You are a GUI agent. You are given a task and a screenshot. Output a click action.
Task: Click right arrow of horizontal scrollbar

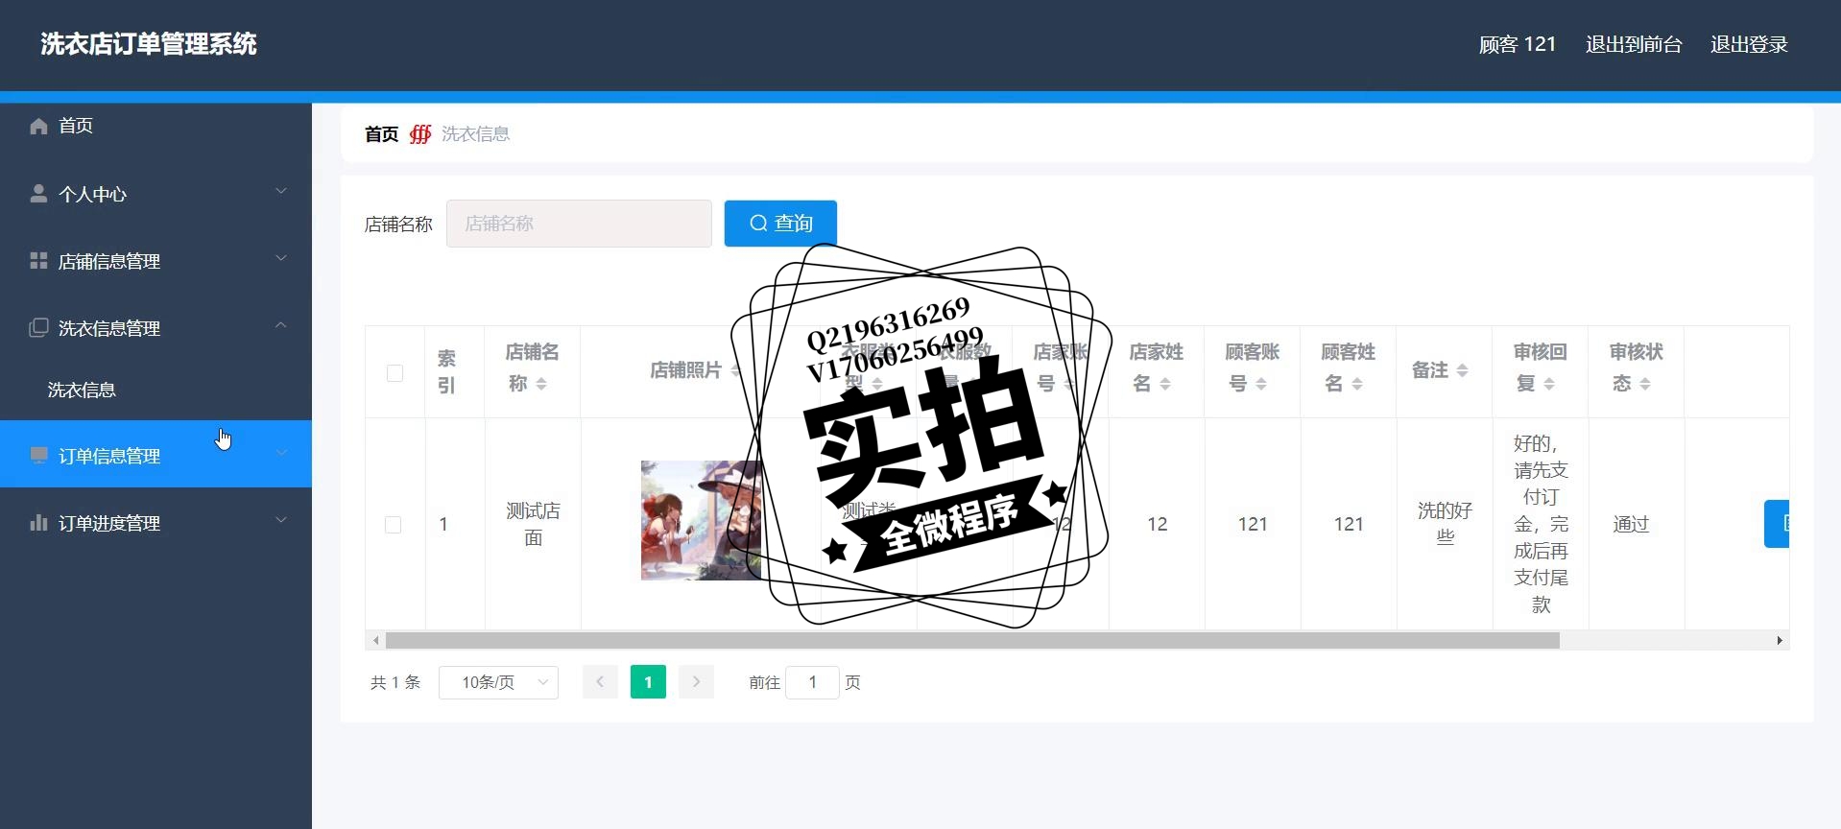1780,640
